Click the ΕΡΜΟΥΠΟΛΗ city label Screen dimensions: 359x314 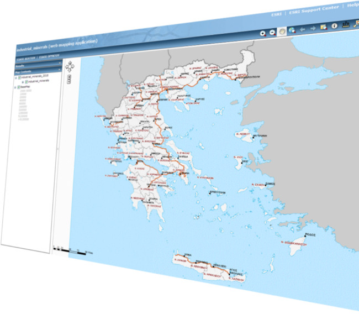click(218, 192)
